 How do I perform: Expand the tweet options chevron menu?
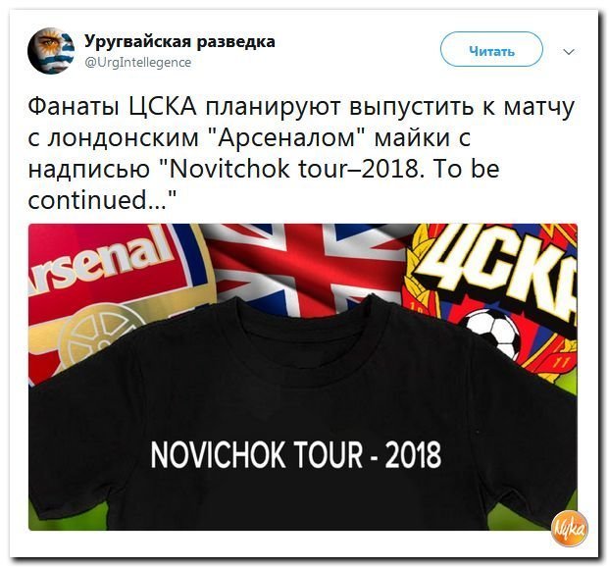569,51
